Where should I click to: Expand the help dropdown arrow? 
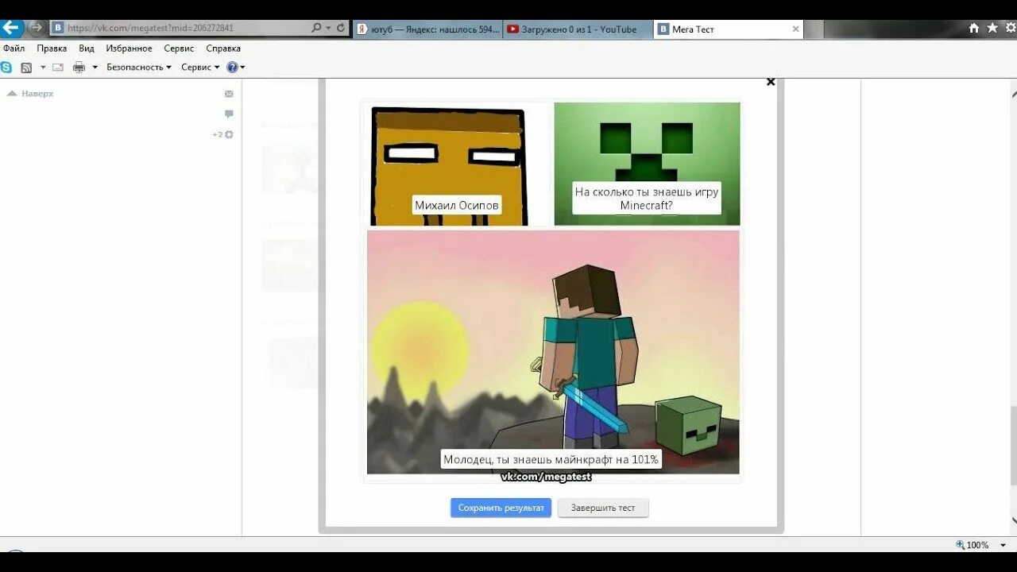coord(242,68)
